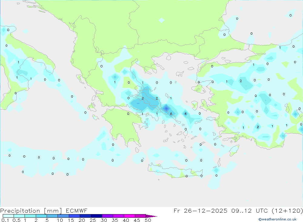Click the "Fr 26-12-2025" date text
This screenshot has width=303, height=222.
(200, 210)
